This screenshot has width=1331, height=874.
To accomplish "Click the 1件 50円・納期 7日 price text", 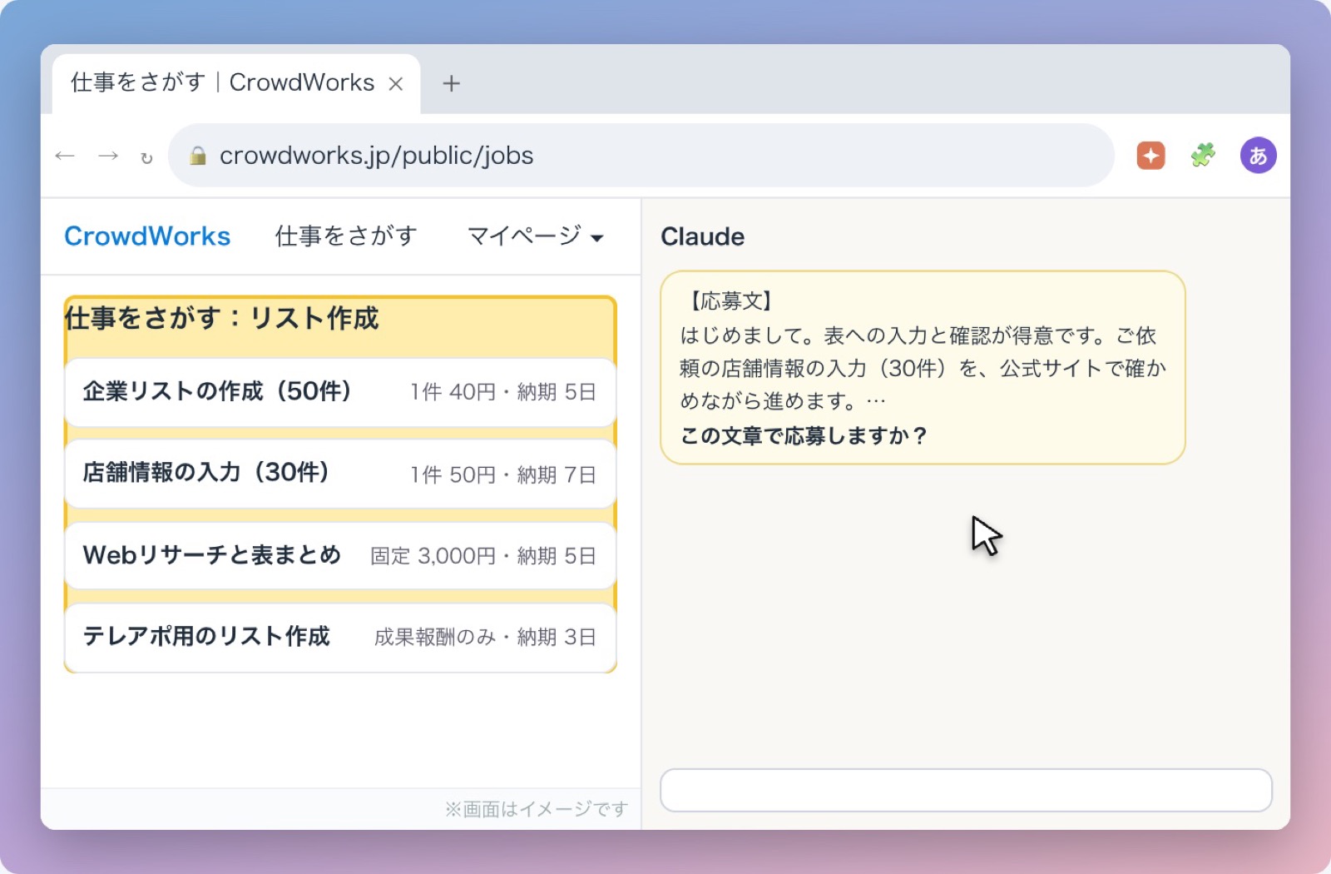I will 503,474.
